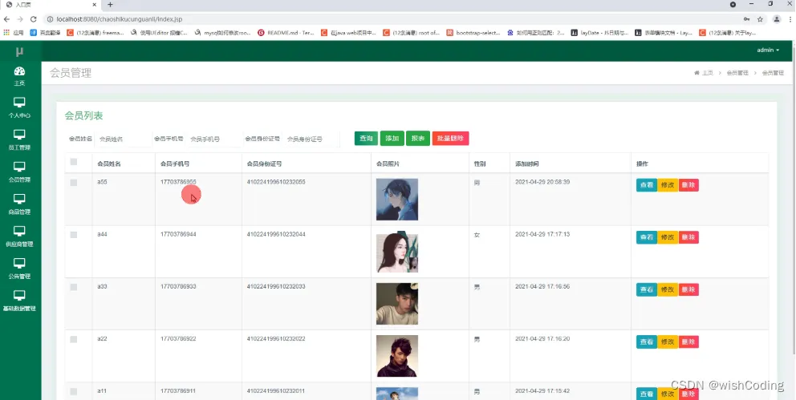Go back with browser back arrow
This screenshot has height=400, width=796.
pos(6,19)
